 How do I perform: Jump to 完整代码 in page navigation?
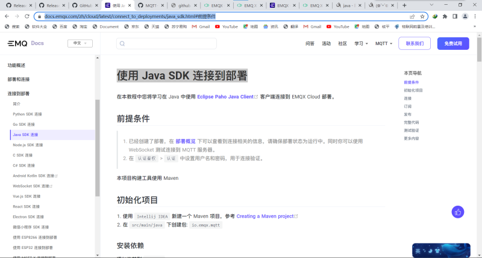tap(411, 123)
